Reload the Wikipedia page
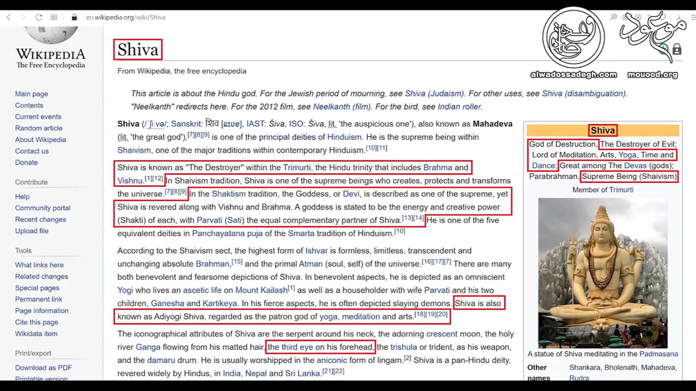696x391 pixels. pyautogui.click(x=39, y=17)
